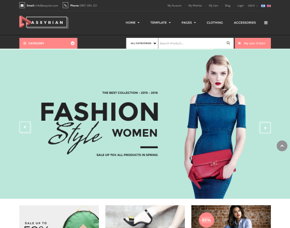The image size is (290, 228).
Task: Go to next slide arrow
Action: pos(265,127)
